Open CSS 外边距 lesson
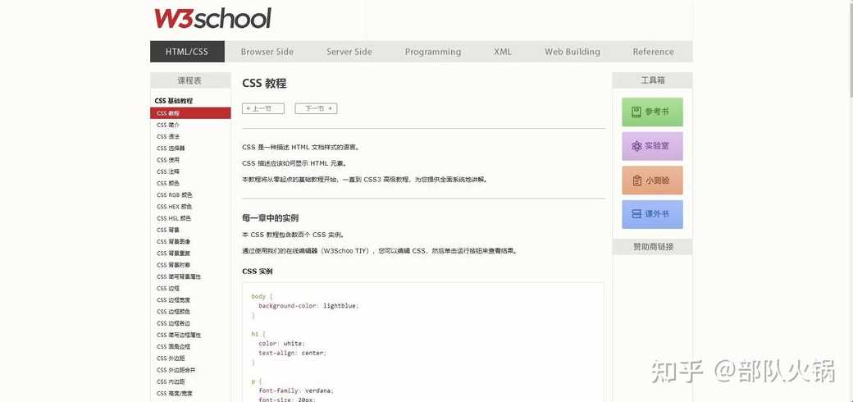This screenshot has height=402, width=853. click(171, 359)
